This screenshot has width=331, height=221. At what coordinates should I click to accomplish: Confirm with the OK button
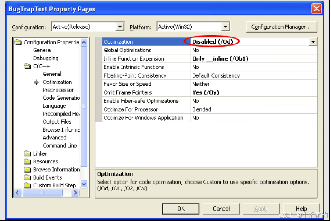(x=181, y=209)
